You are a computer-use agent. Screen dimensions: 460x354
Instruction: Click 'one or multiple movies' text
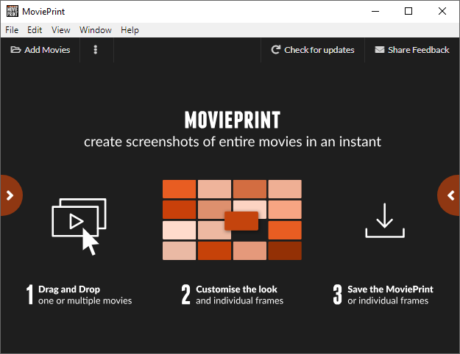85,300
